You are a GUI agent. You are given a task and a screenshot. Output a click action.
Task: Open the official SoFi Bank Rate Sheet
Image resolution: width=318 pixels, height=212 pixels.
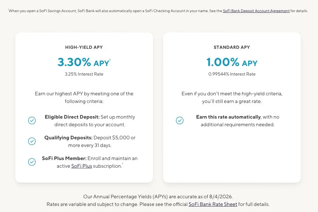[x=213, y=204]
